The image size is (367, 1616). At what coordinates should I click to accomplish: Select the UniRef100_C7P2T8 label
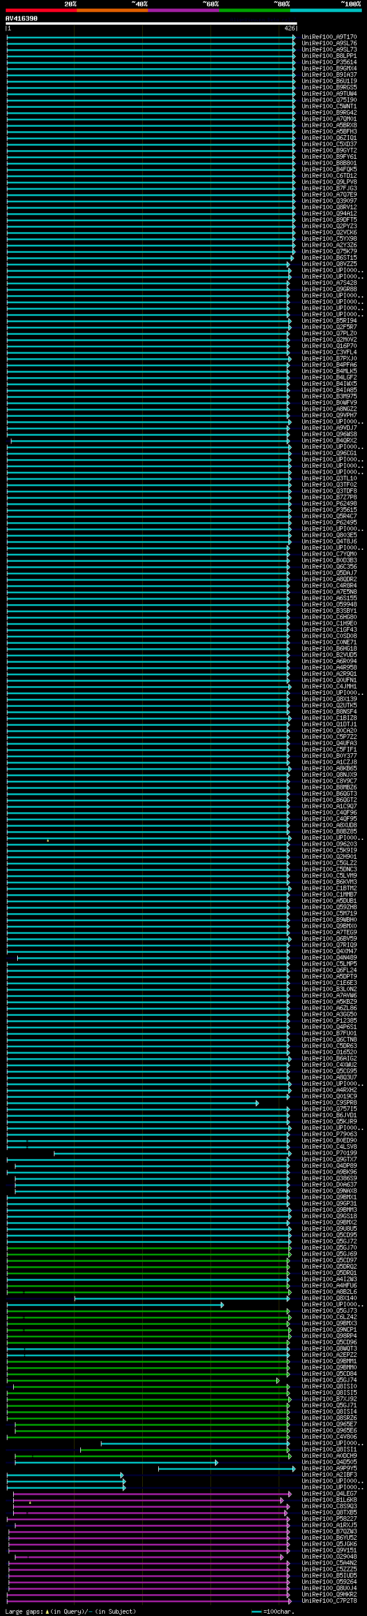329,1602
